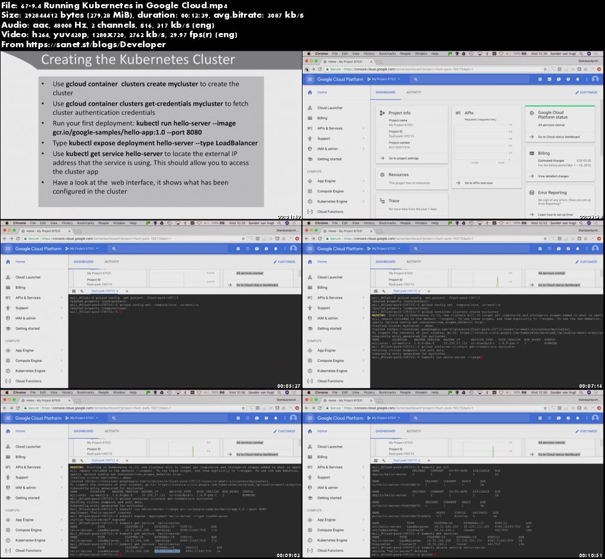Open Billing in the 00:09:02 frame sidebar
The width and height of the screenshot is (605, 559).
[20, 457]
